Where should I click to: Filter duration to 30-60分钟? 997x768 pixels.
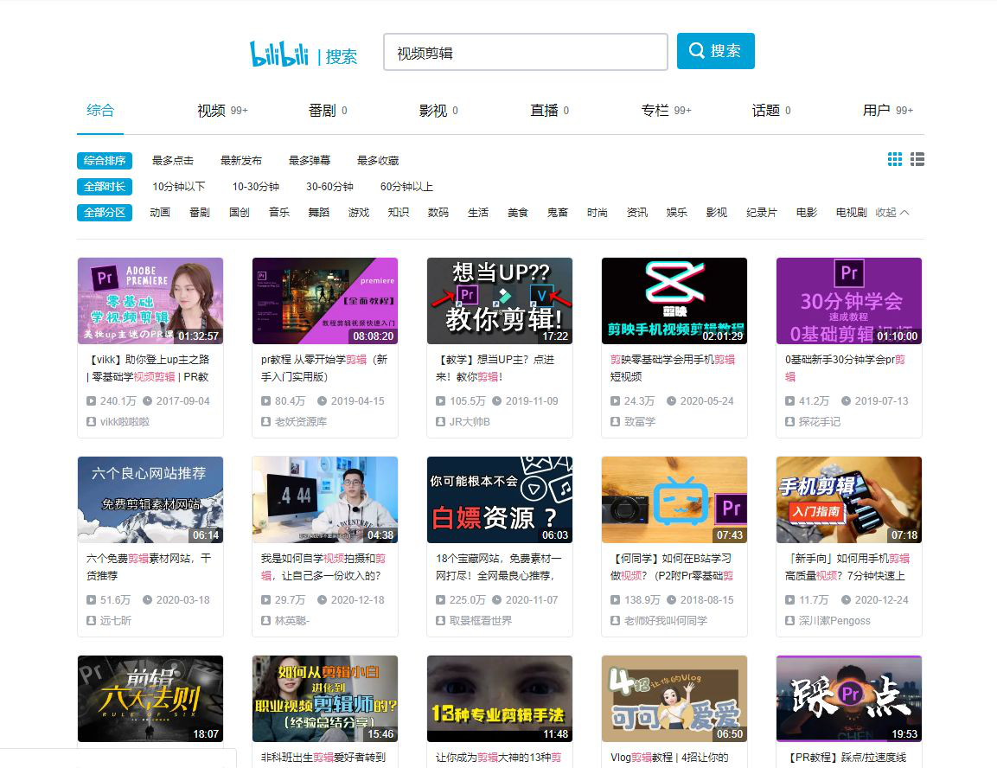pyautogui.click(x=329, y=187)
